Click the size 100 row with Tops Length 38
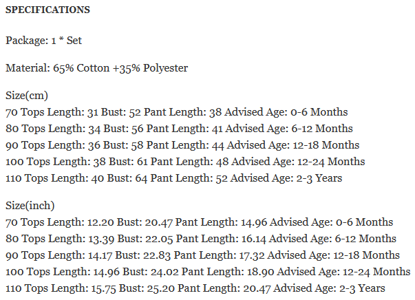Viewport: 415px width, 300px height. [185, 162]
